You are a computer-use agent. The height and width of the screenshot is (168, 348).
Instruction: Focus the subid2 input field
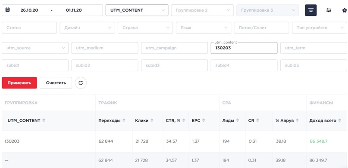[105, 65]
